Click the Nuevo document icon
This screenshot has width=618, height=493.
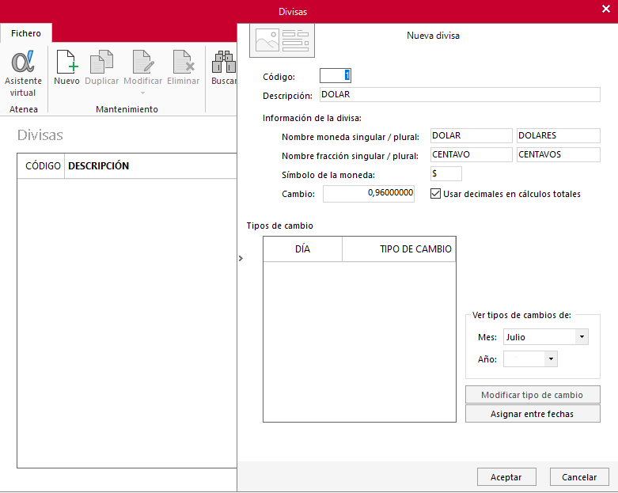point(67,62)
